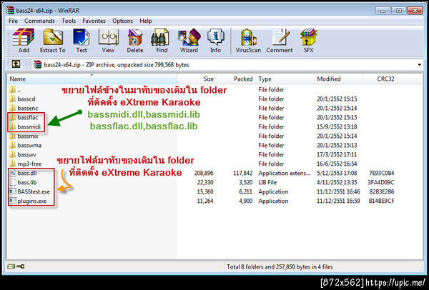429x290 pixels.
Task: Click modified date 17/3/2552 17:11
Action: [x=337, y=154]
